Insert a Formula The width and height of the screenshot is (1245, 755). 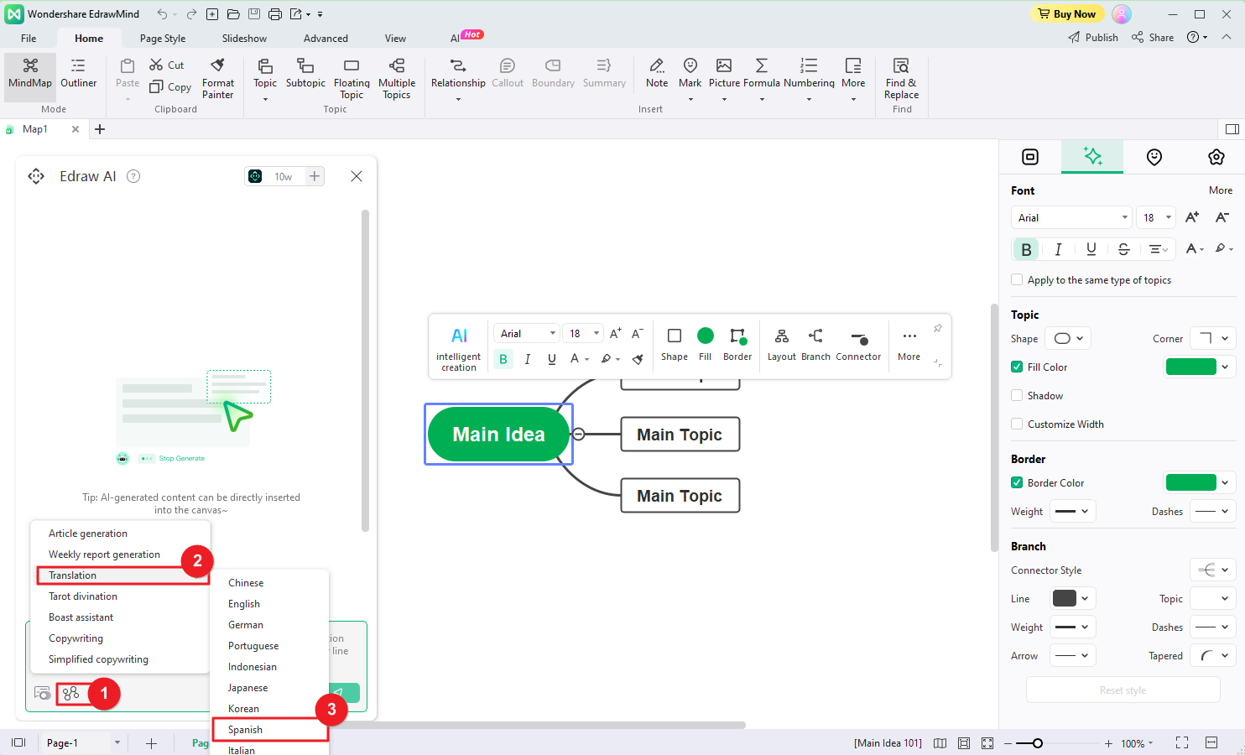(x=762, y=78)
